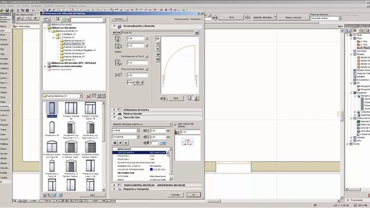
Task: Toggle the anchor-point selector below reveal field
Action: click(x=135, y=83)
